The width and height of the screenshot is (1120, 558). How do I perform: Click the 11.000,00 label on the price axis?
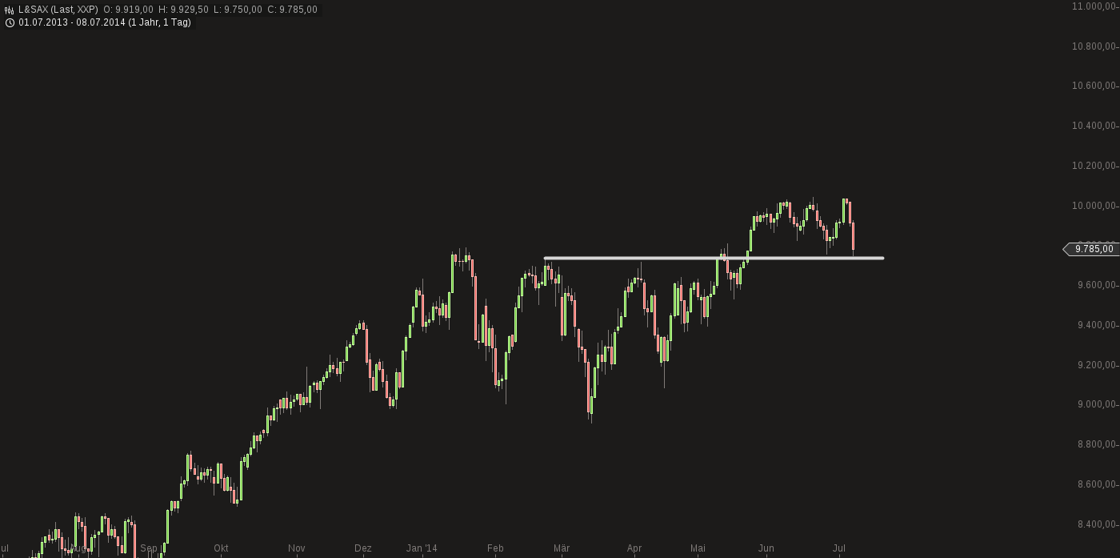click(1094, 6)
